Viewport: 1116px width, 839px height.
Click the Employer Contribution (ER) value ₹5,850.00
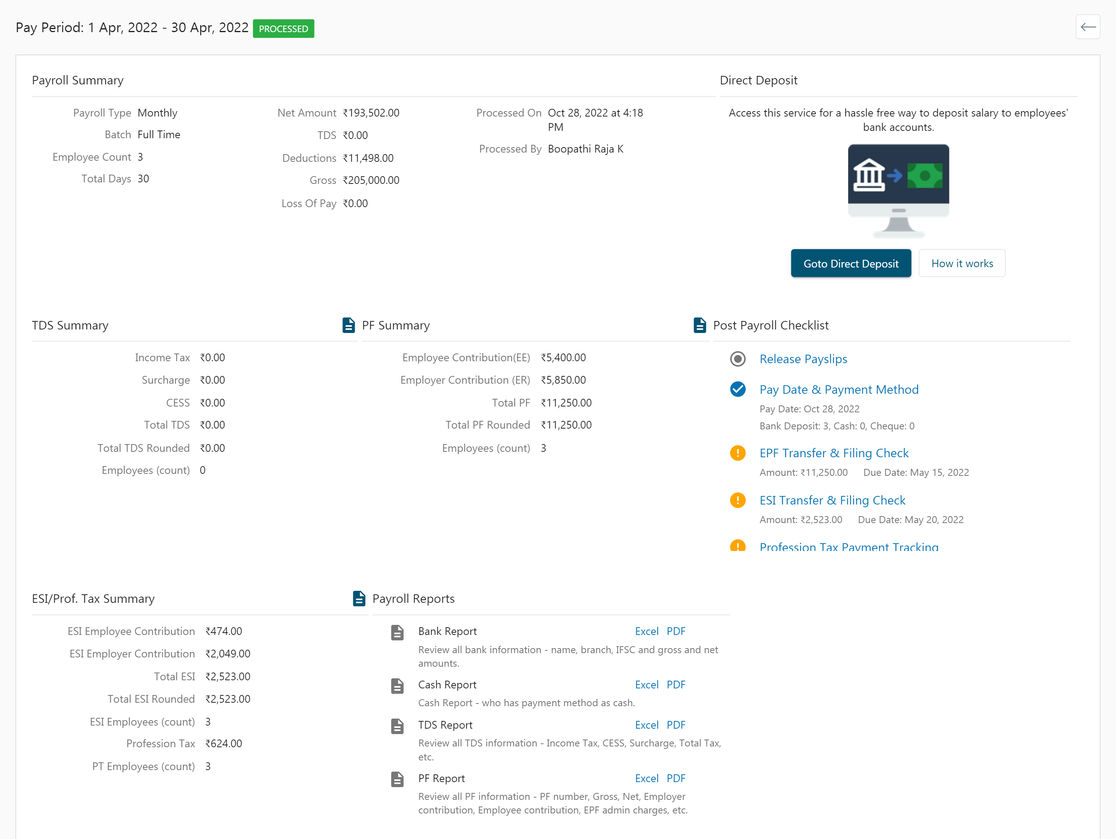click(x=563, y=380)
